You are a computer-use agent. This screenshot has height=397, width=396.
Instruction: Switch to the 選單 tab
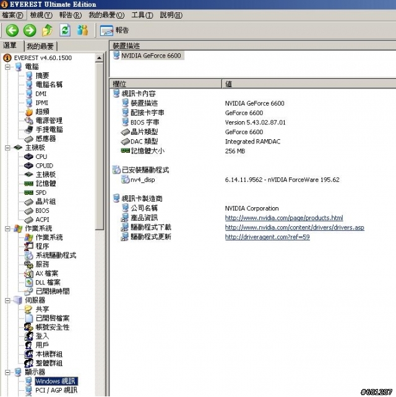point(10,46)
